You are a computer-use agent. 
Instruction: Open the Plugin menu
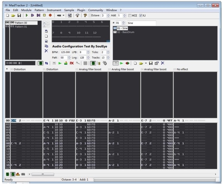80,10
